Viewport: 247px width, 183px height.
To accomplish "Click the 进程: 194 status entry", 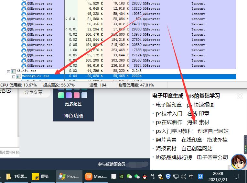I will (x=98, y=85).
